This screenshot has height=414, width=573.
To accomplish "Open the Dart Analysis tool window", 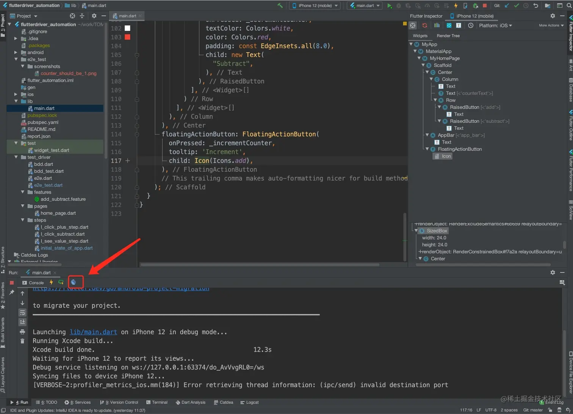I will tap(190, 402).
